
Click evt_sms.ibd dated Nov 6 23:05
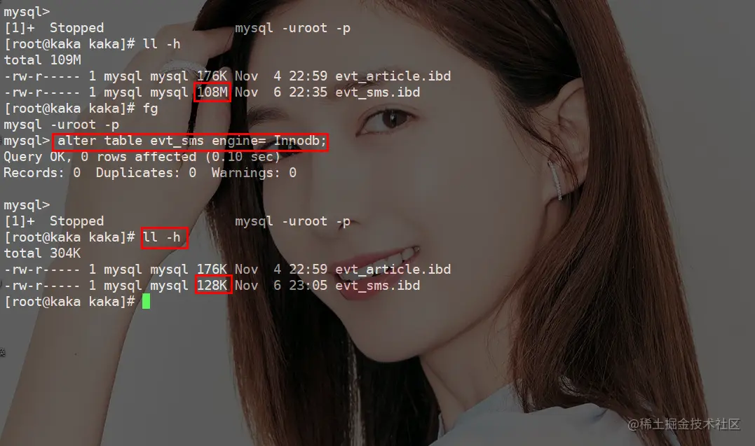[x=377, y=286]
